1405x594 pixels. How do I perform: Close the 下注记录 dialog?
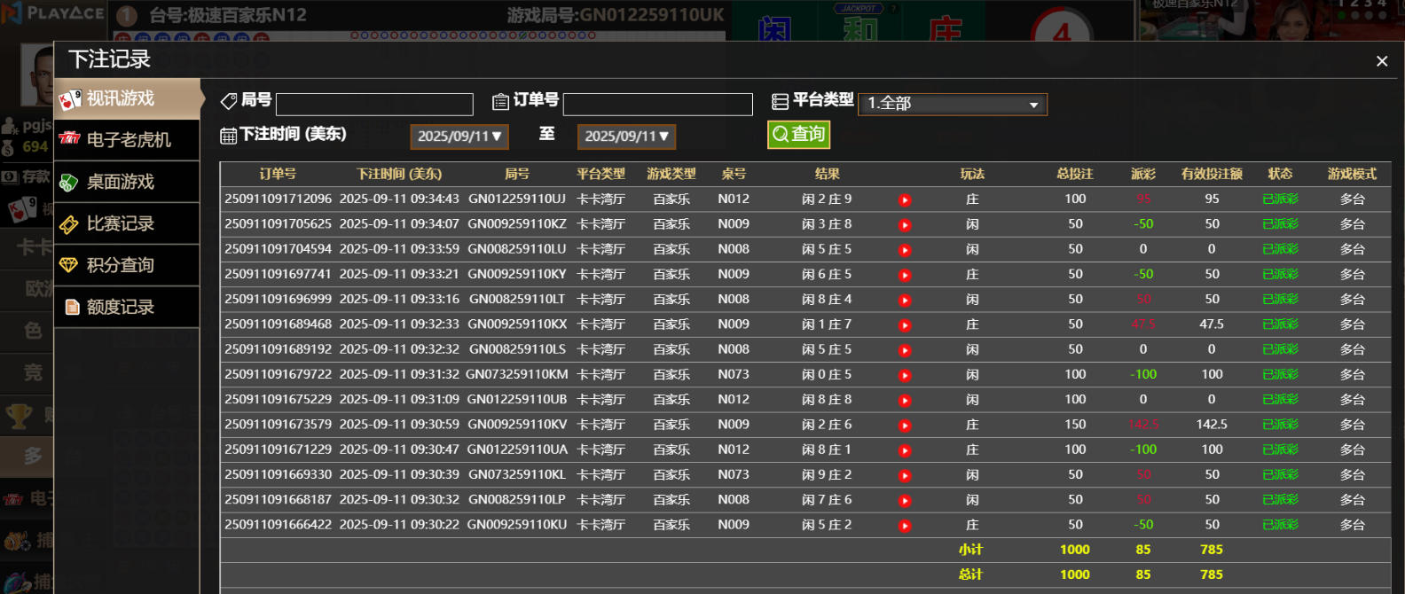pos(1381,61)
